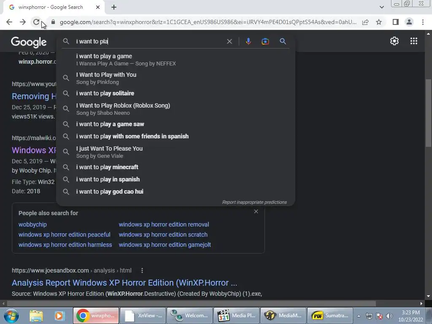This screenshot has width=432, height=324.
Task: Select suggestion "i want to play in spanish"
Action: coord(175,179)
